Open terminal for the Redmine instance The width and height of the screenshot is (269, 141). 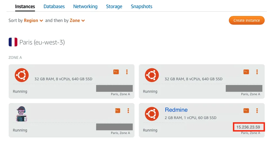click(x=246, y=110)
